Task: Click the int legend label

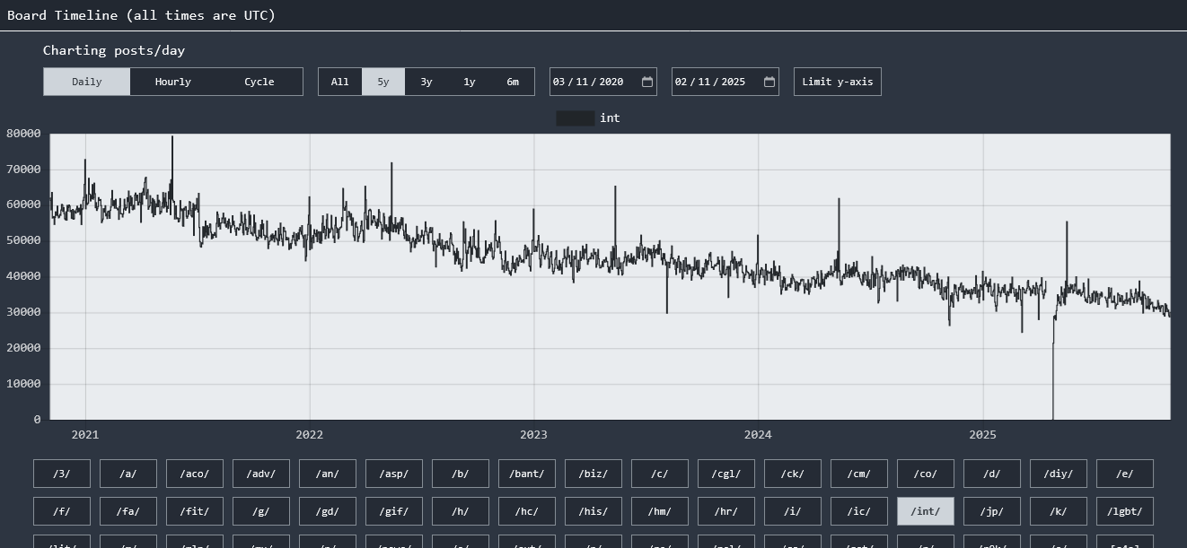Action: tap(610, 118)
